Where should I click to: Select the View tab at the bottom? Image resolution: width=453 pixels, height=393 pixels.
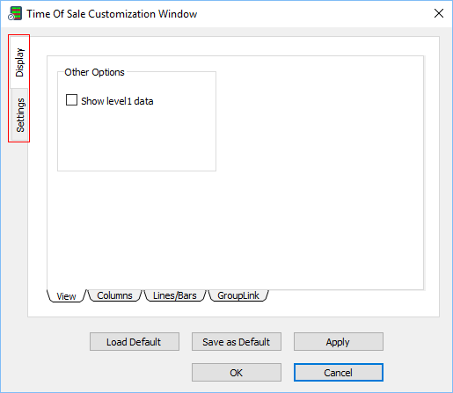pyautogui.click(x=66, y=296)
